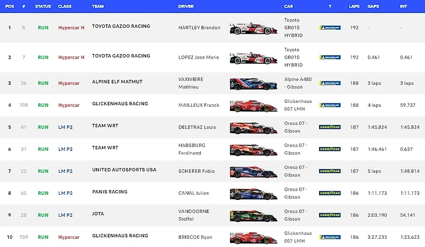Click the Toyota car image for LOPEZ Jose Maria

point(253,58)
